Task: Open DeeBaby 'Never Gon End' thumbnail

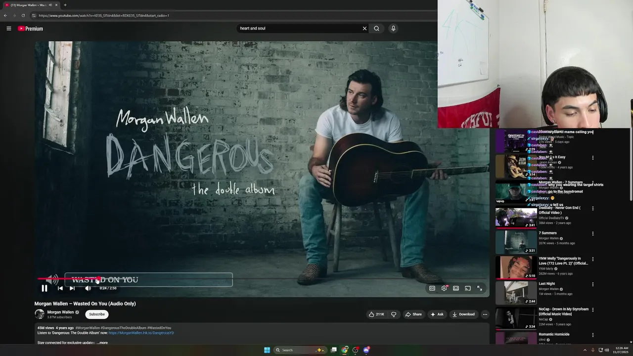Action: 516,218
